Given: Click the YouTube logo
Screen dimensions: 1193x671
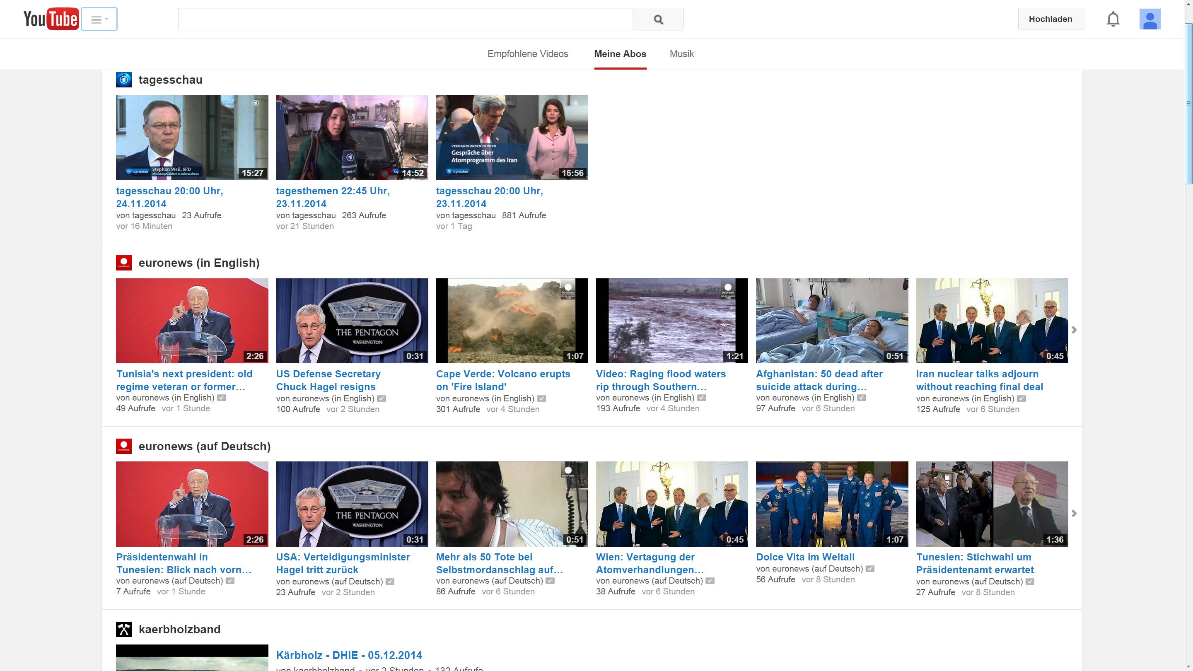Looking at the screenshot, I should [51, 19].
